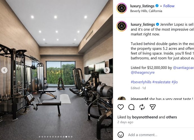Click the luxury_listings avatar beside the caption
194x140 pixels.
pos(122,26)
